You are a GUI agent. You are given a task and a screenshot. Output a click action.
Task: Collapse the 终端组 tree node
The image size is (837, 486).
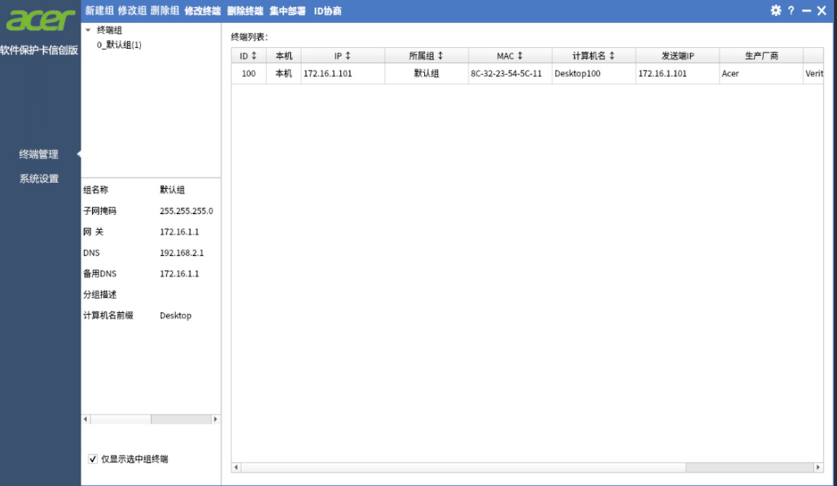coord(88,30)
